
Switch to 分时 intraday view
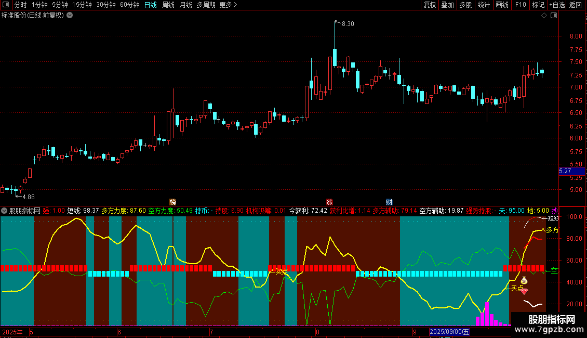click(x=21, y=5)
